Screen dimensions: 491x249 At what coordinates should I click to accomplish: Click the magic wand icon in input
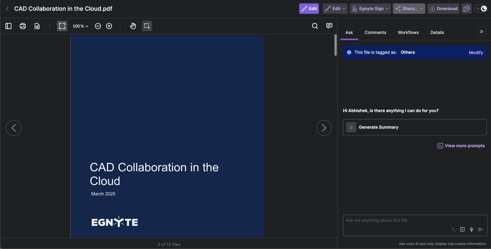click(453, 229)
